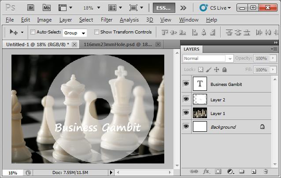
Task: Enable the Auto-Select checkbox
Action: coord(33,32)
